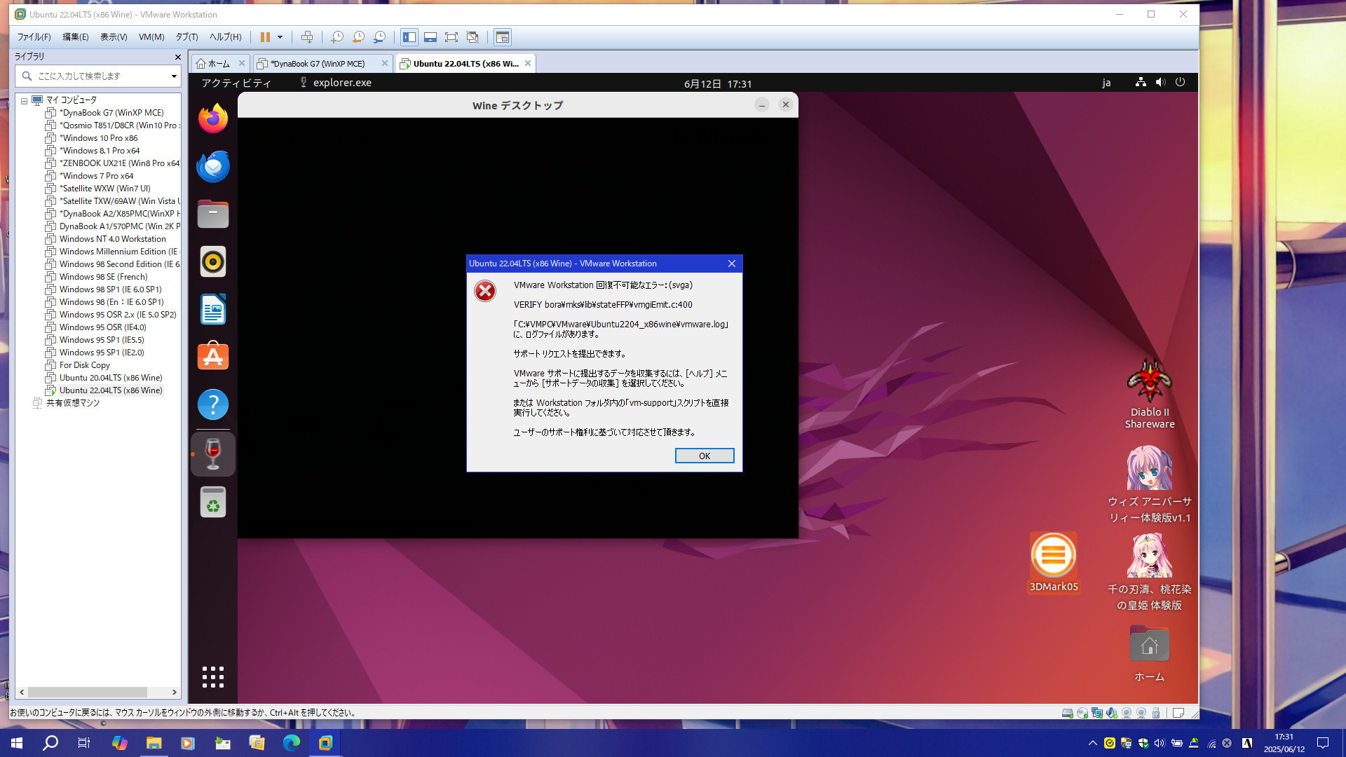Image resolution: width=1346 pixels, height=757 pixels.
Task: Toggle console view toolbar button
Action: (x=503, y=37)
